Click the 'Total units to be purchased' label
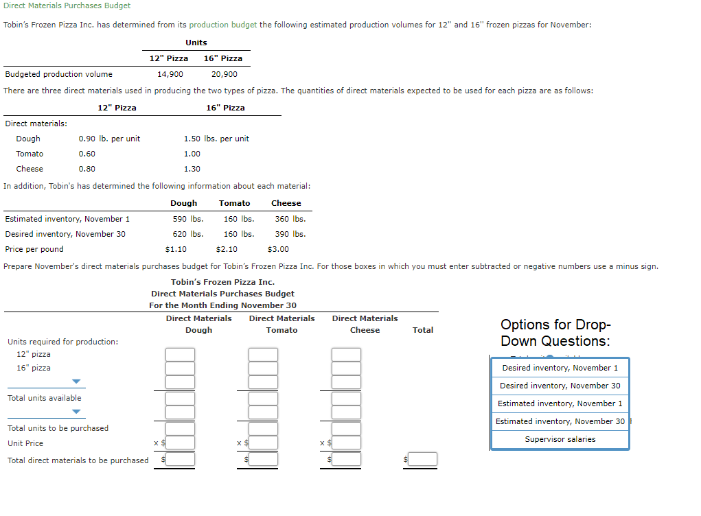The height and width of the screenshot is (516, 701). pyautogui.click(x=58, y=428)
